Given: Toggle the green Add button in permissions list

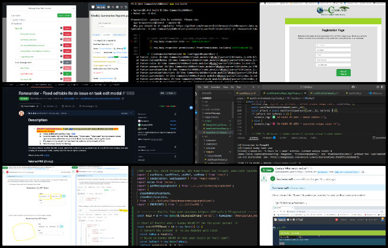Looking at the screenshot, I should coord(67,74).
